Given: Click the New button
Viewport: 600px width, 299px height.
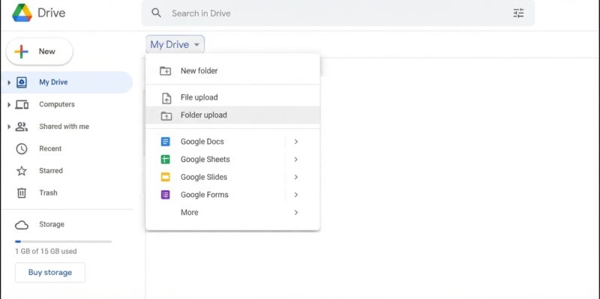Looking at the screenshot, I should coord(40,52).
